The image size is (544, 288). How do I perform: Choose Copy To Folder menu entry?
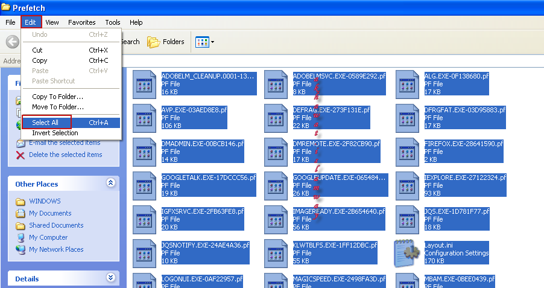pos(71,97)
